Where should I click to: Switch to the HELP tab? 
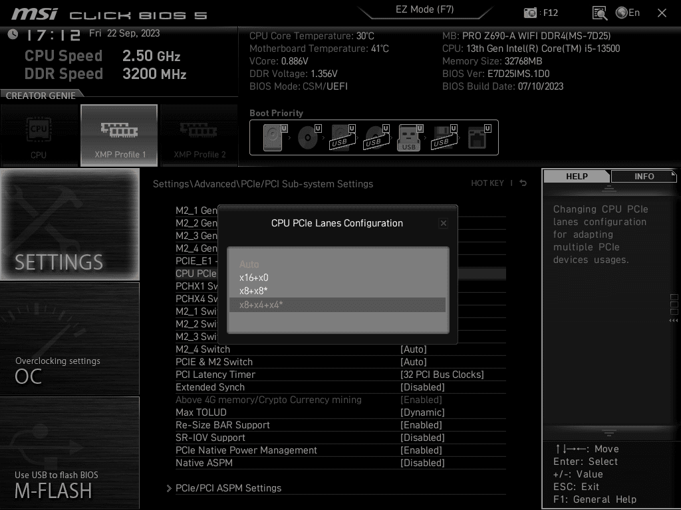click(x=577, y=176)
